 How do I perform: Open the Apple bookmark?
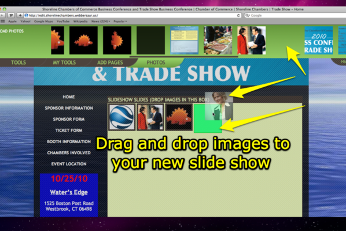[12, 21]
